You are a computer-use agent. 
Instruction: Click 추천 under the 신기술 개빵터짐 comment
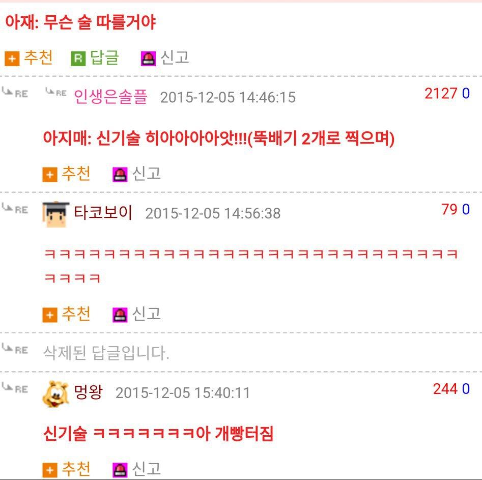(x=76, y=469)
